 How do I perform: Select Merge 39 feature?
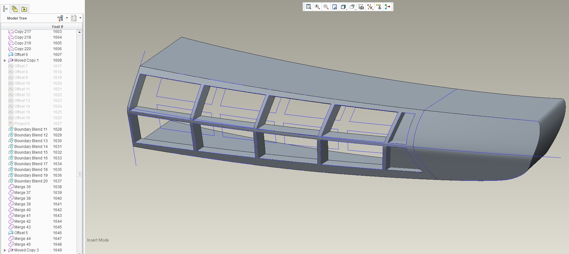coord(22,204)
